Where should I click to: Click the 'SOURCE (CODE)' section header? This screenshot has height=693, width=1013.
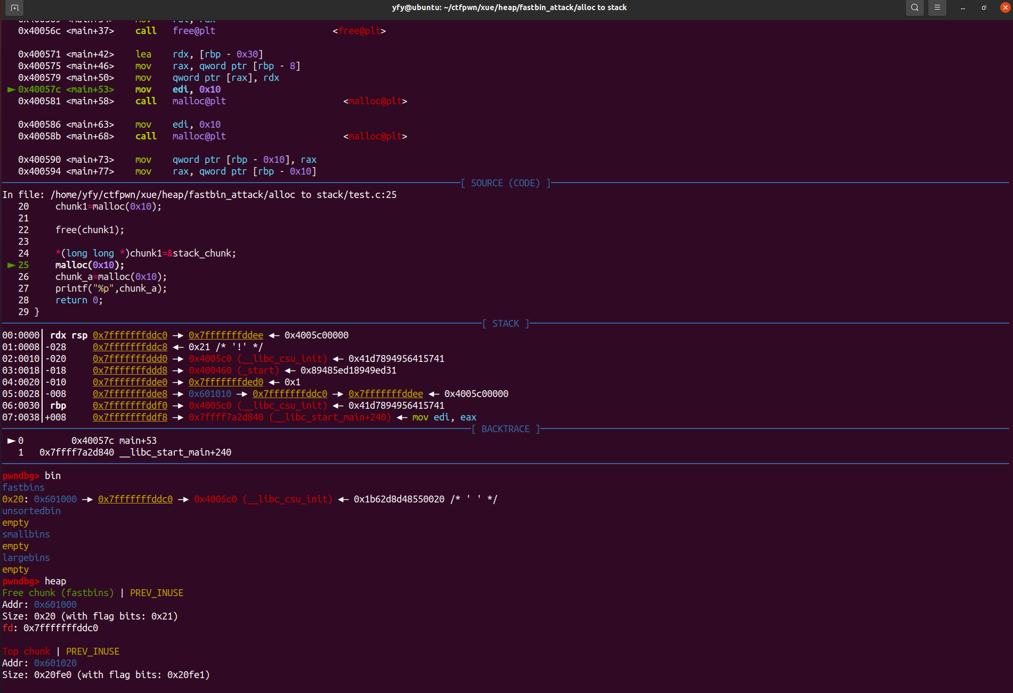coord(505,183)
